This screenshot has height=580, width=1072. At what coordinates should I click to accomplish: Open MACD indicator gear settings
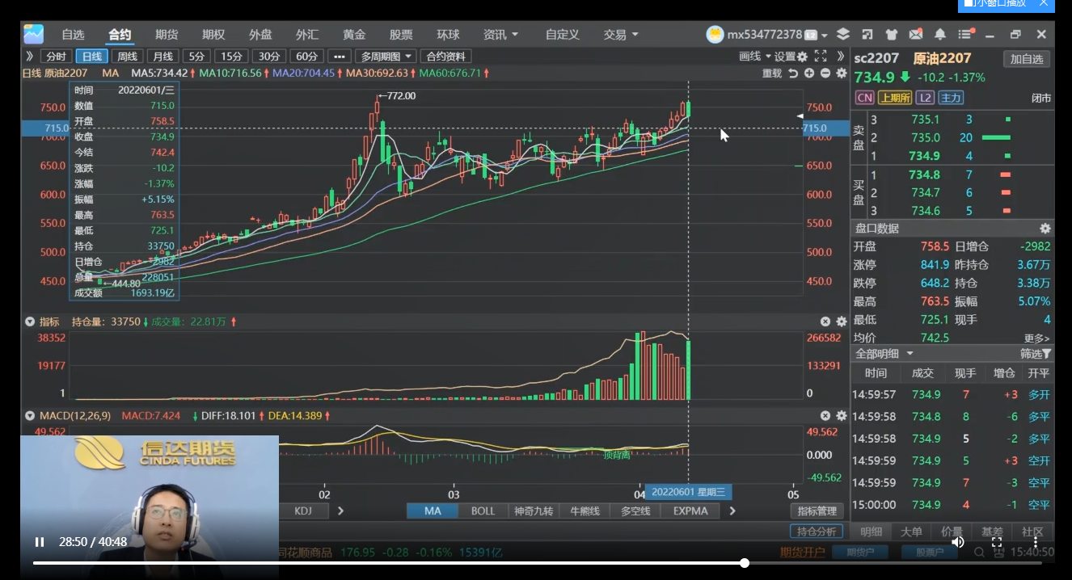[x=841, y=416]
